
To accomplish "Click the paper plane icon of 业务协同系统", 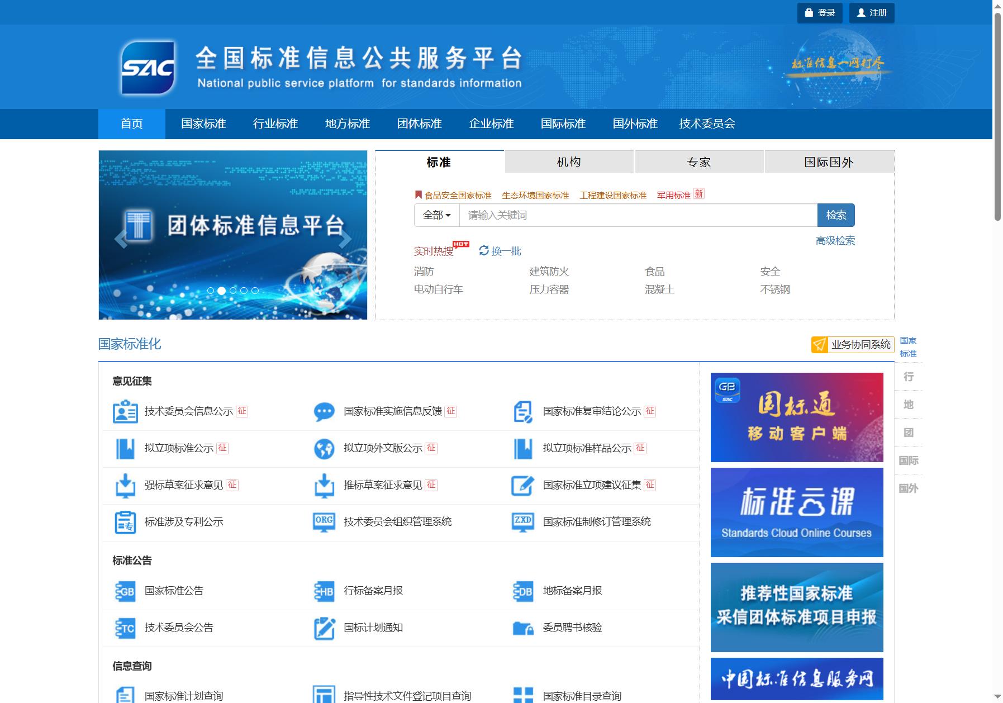I will 819,345.
